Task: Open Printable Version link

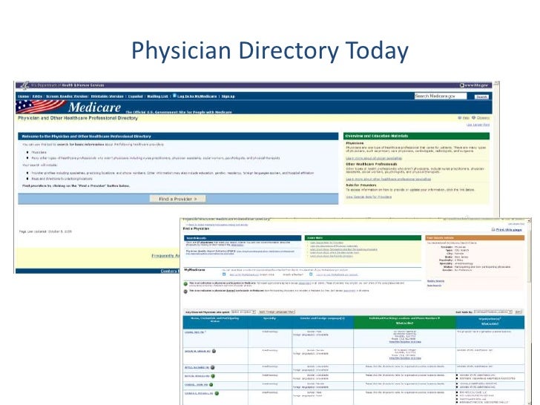Action: coord(107,96)
